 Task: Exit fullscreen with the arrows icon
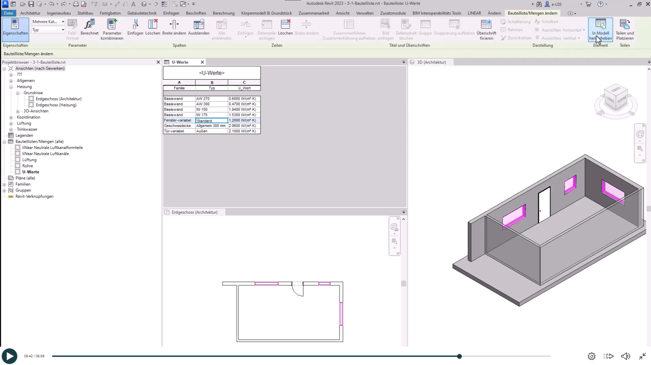pyautogui.click(x=642, y=356)
